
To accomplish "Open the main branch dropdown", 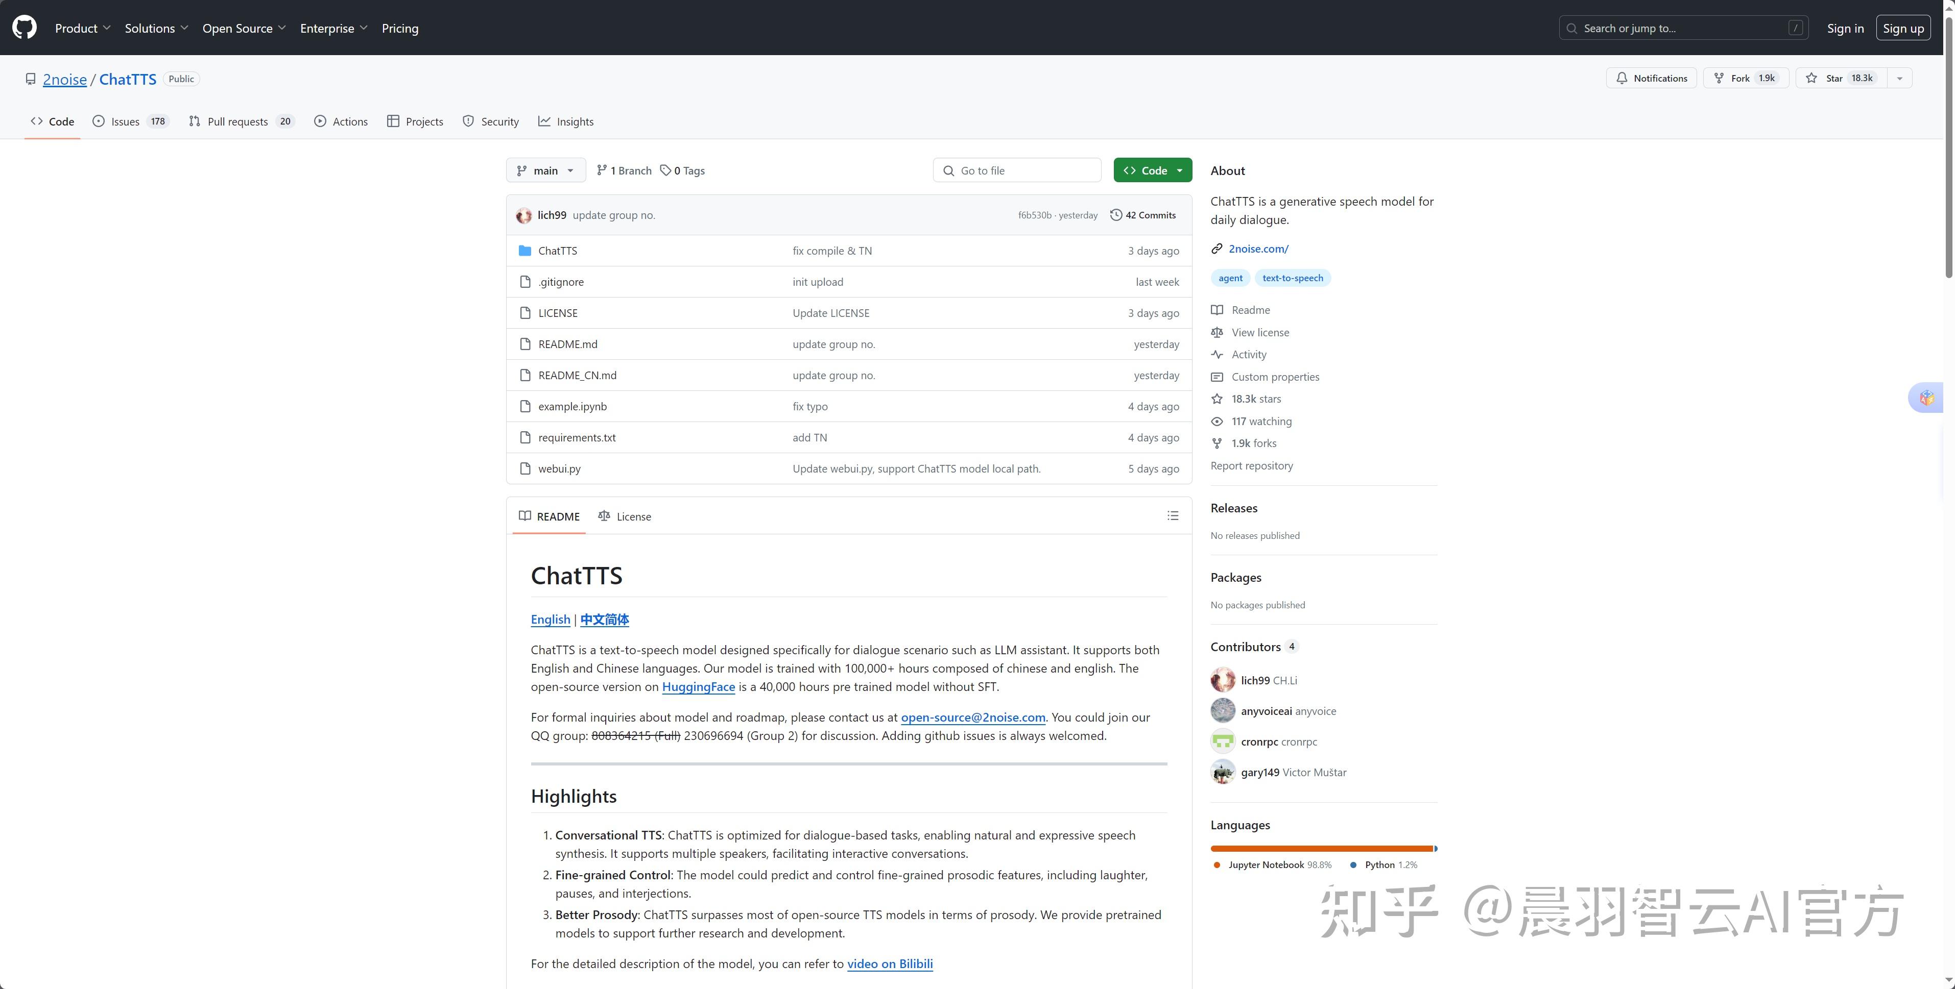I will pos(545,170).
